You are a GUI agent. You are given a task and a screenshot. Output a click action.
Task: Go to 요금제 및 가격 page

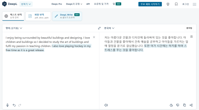101,4
